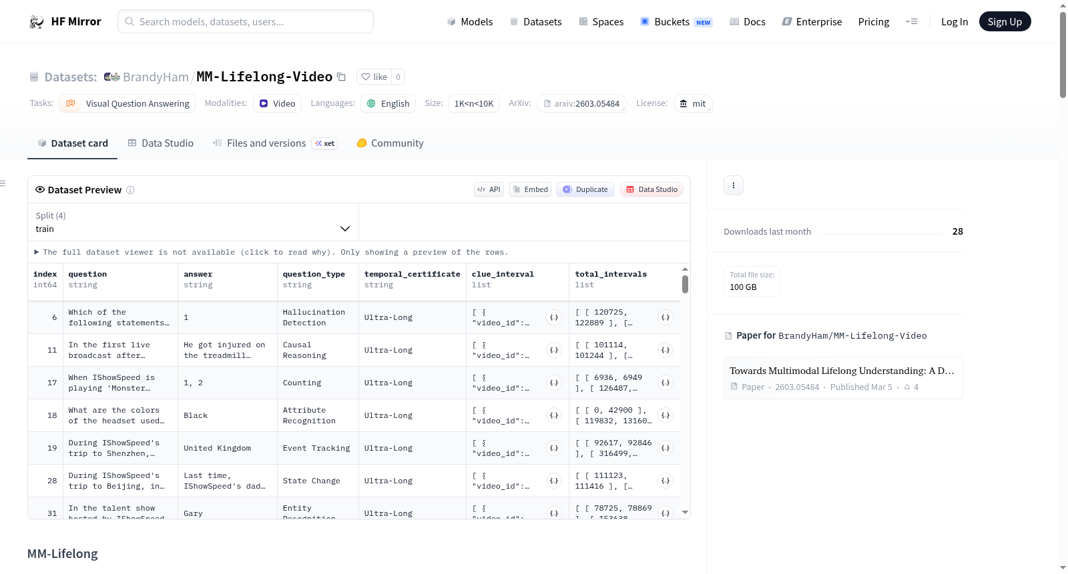The width and height of the screenshot is (1068, 574).
Task: Open the arxiv:2603.05484 tag
Action: (x=581, y=103)
